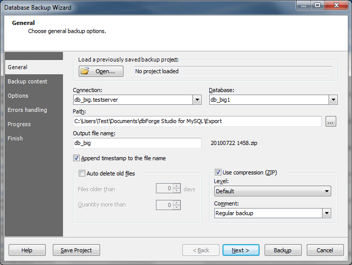Select the General wizard page

point(34,67)
